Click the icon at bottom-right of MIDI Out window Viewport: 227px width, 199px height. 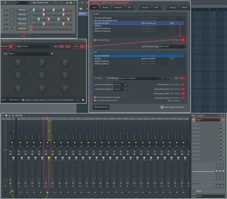[83, 100]
